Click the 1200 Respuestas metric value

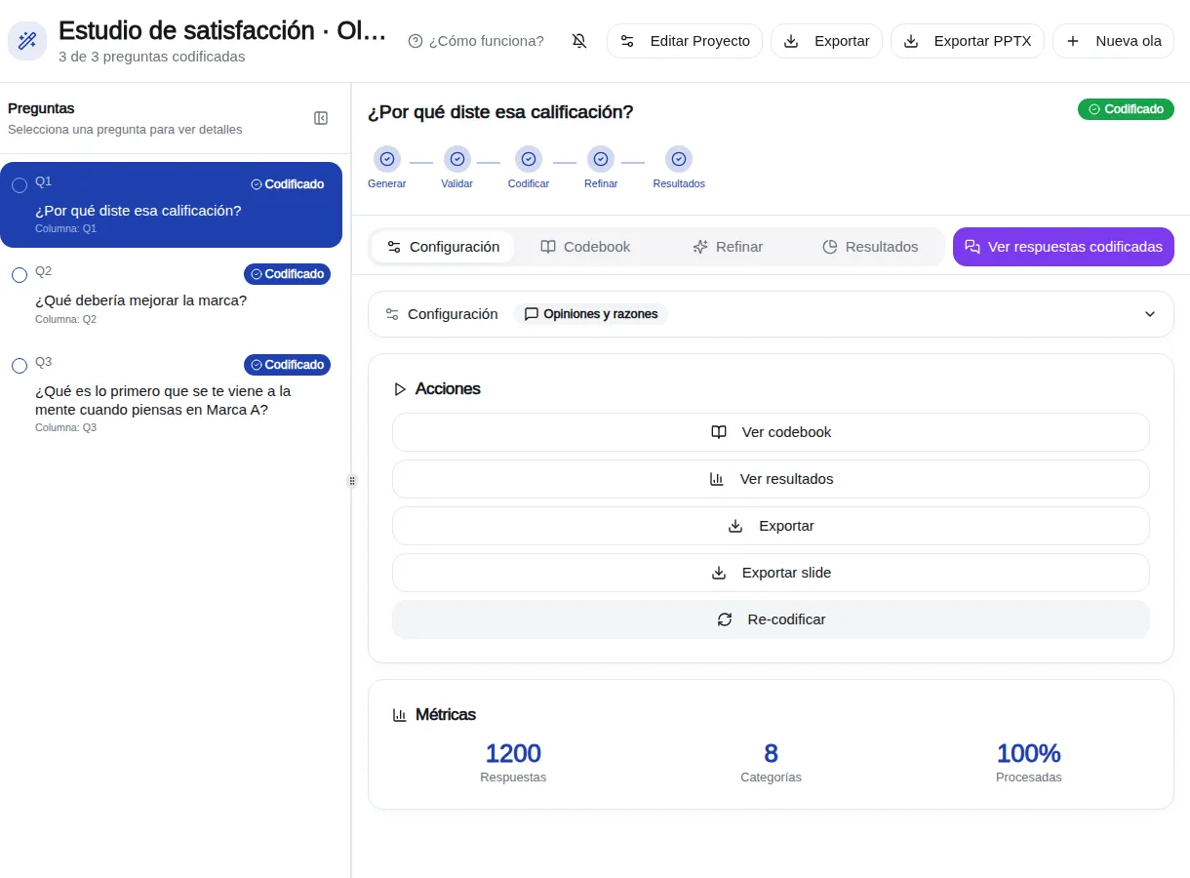click(513, 753)
